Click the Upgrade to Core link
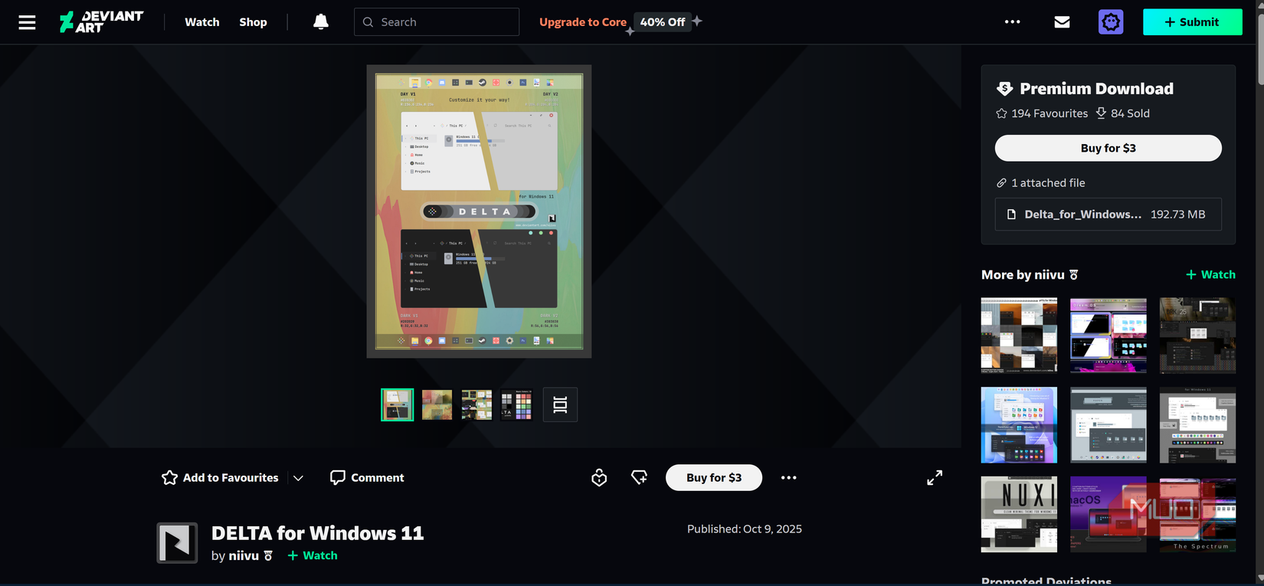This screenshot has height=586, width=1264. tap(583, 22)
